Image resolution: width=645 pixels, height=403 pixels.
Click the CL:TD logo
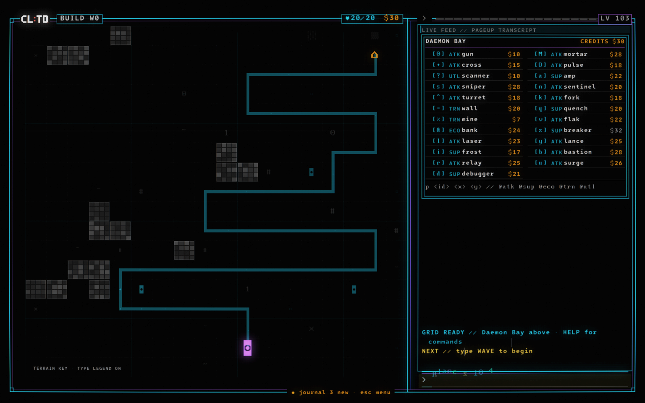[x=35, y=19]
